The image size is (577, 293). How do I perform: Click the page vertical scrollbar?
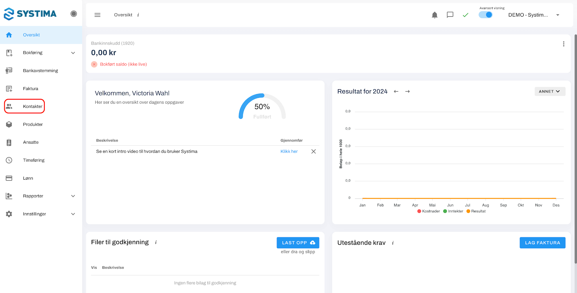[x=576, y=149]
